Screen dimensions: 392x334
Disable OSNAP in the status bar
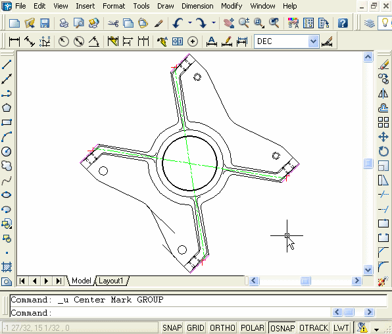(x=282, y=327)
